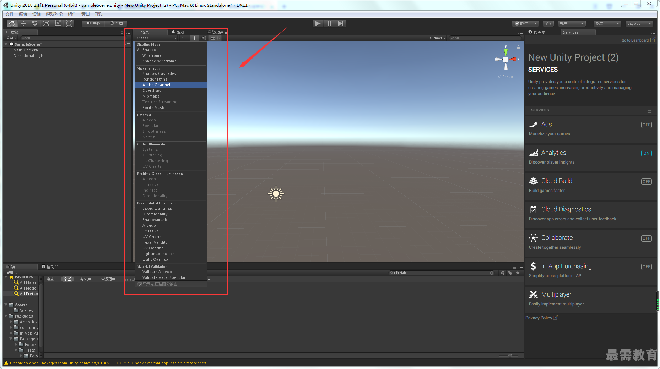This screenshot has width=660, height=369.
Task: Select Main Camera in hierarchy
Action: click(x=26, y=50)
